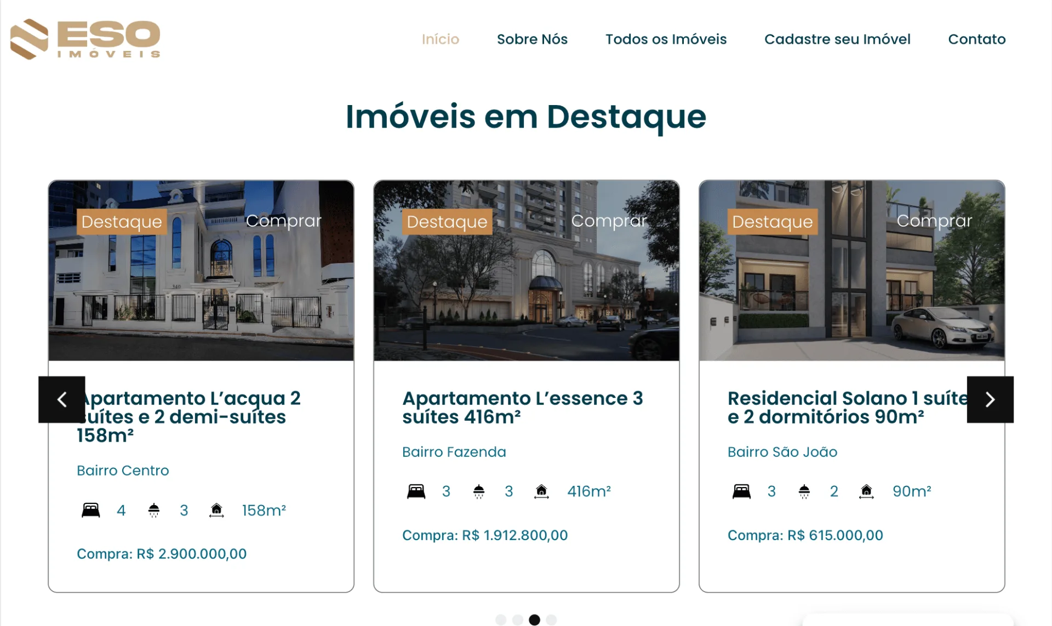Click the ESO Imóveis logo

(85, 39)
